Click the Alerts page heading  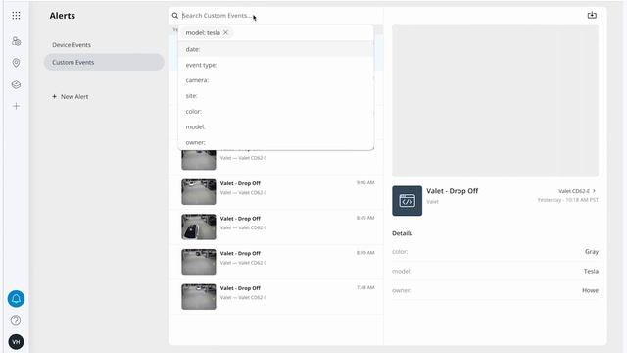63,16
